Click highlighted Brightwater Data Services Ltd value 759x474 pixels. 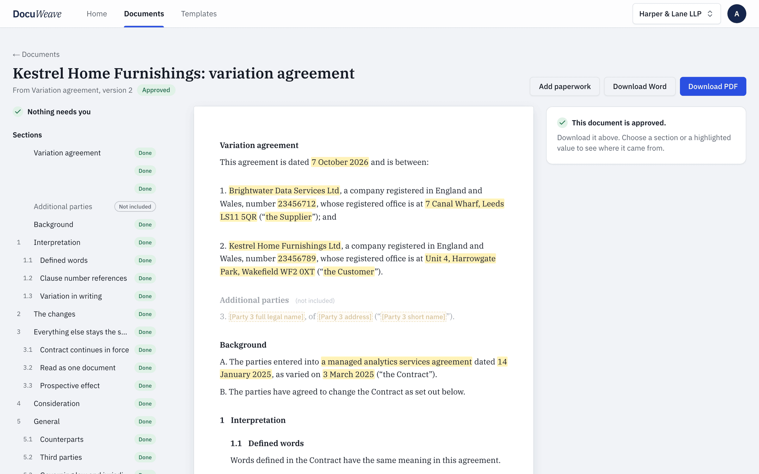[x=284, y=191]
